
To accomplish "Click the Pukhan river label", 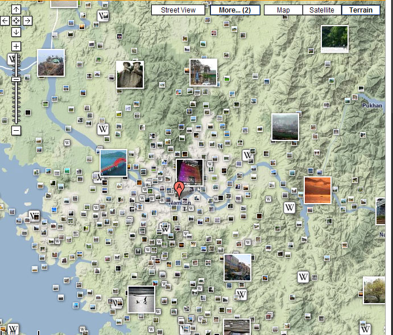I will pos(372,105).
